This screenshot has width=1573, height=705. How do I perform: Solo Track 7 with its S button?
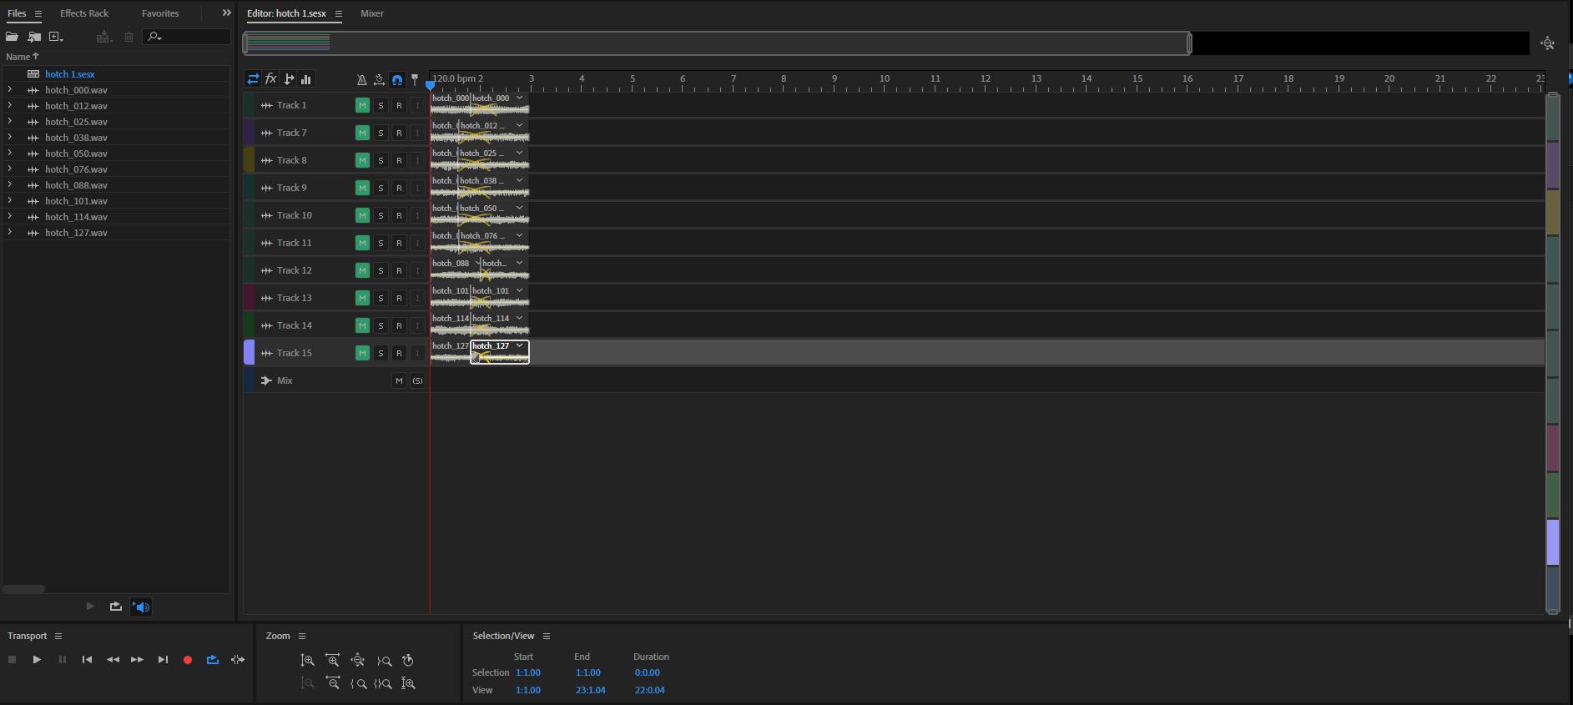[381, 133]
